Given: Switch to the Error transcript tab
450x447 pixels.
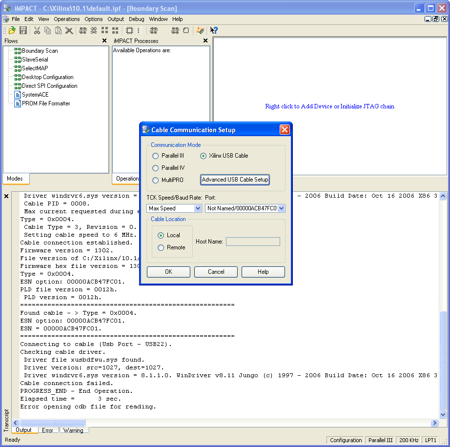Looking at the screenshot, I should click(x=47, y=430).
